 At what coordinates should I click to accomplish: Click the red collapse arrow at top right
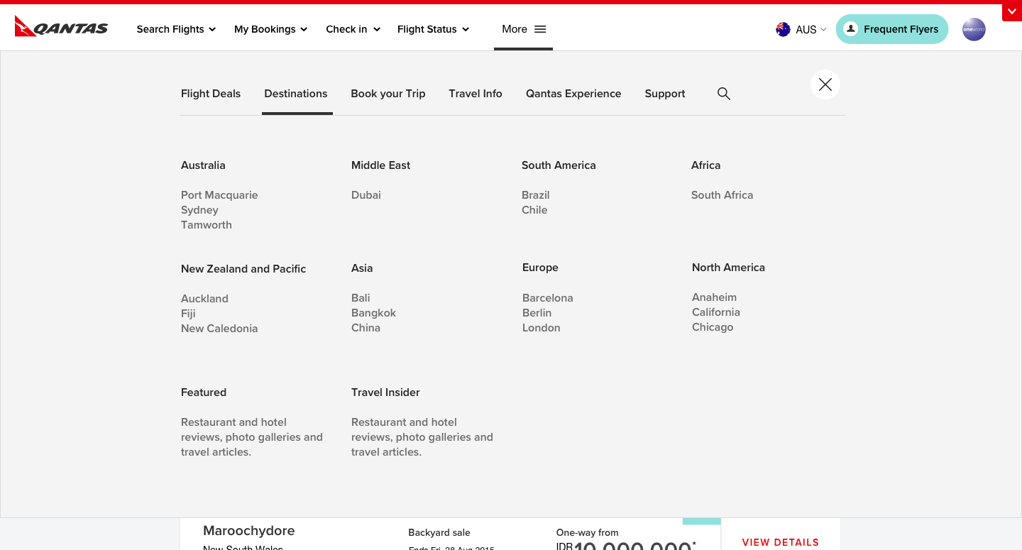(1011, 12)
